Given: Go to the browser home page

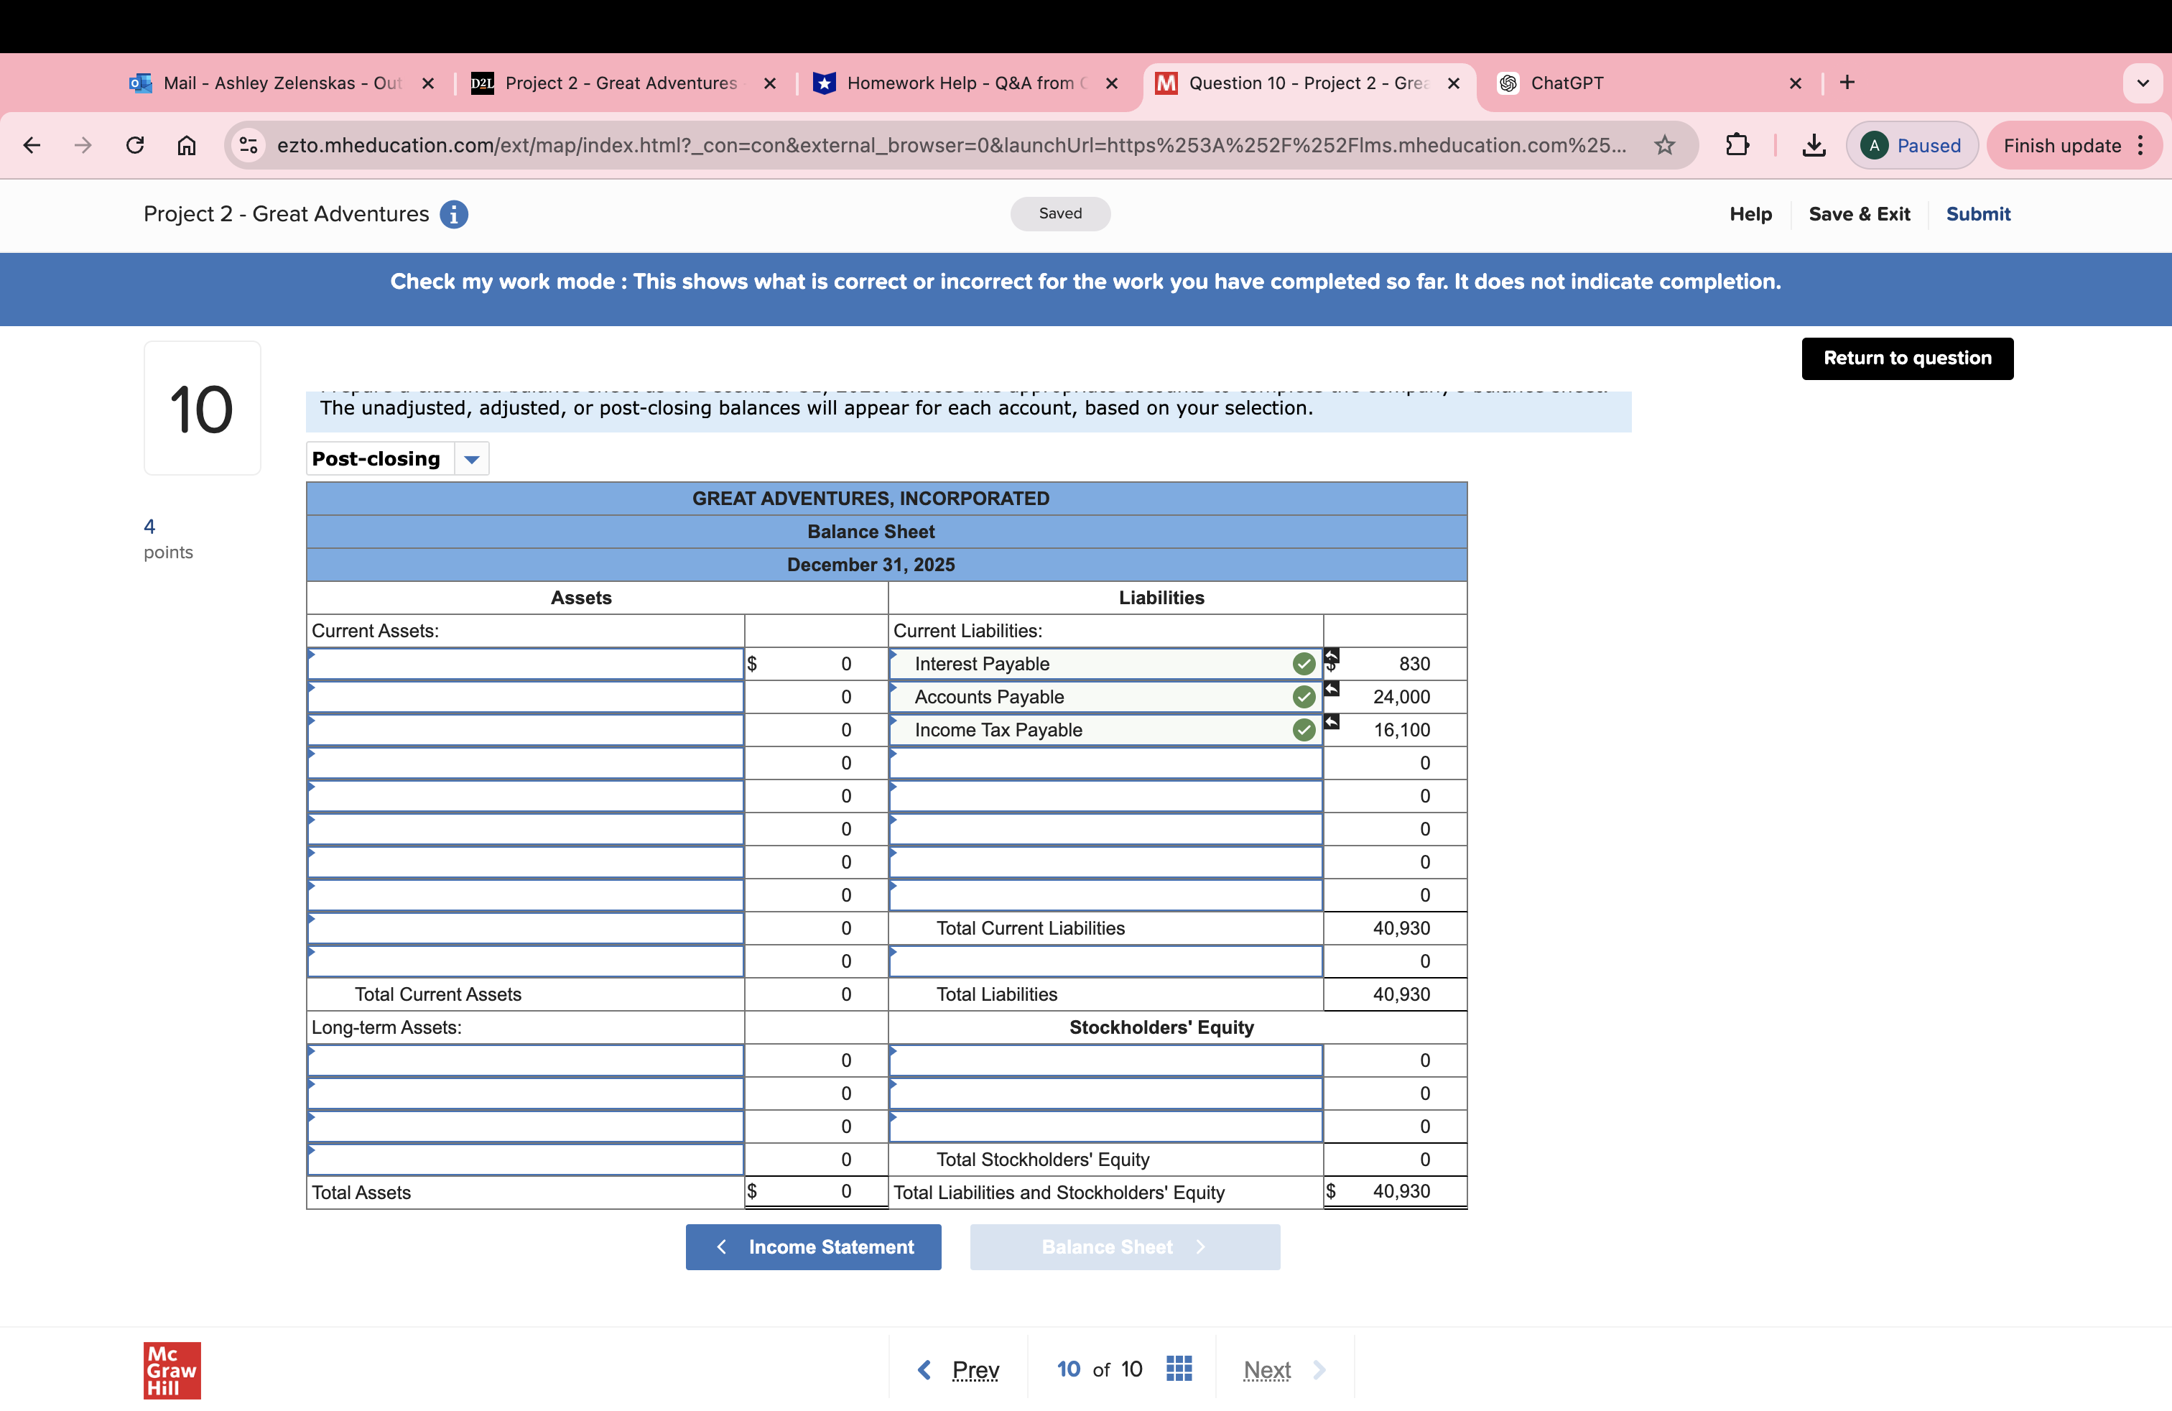Looking at the screenshot, I should 186,145.
